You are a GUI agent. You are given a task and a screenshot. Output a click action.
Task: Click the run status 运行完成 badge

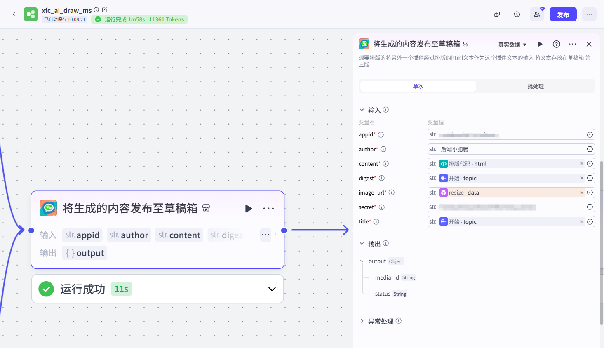tap(139, 19)
